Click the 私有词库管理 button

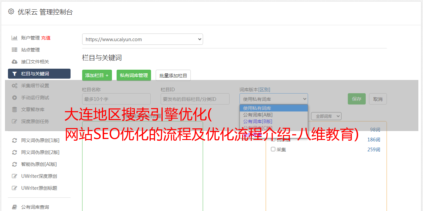(134, 75)
